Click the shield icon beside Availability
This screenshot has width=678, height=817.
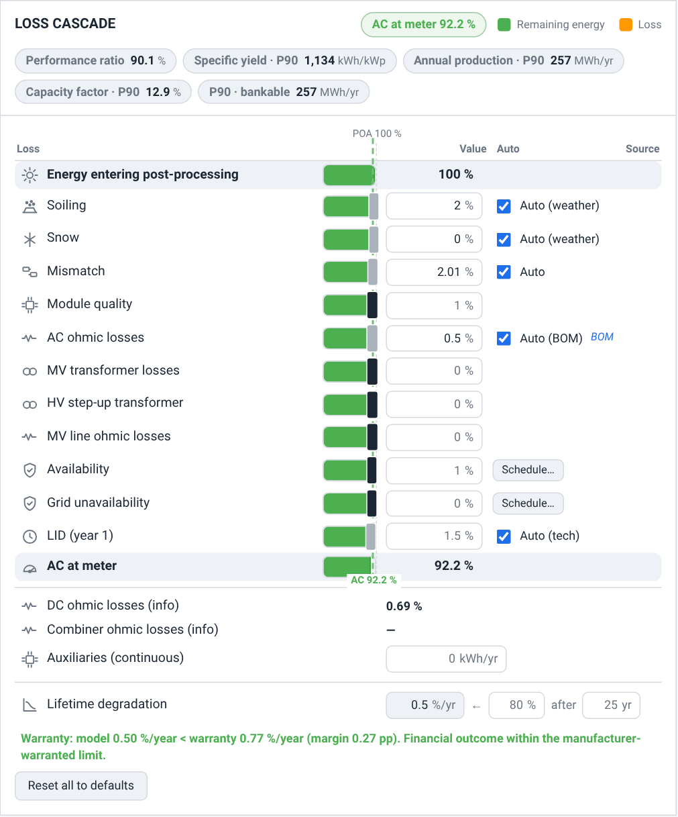coord(30,470)
